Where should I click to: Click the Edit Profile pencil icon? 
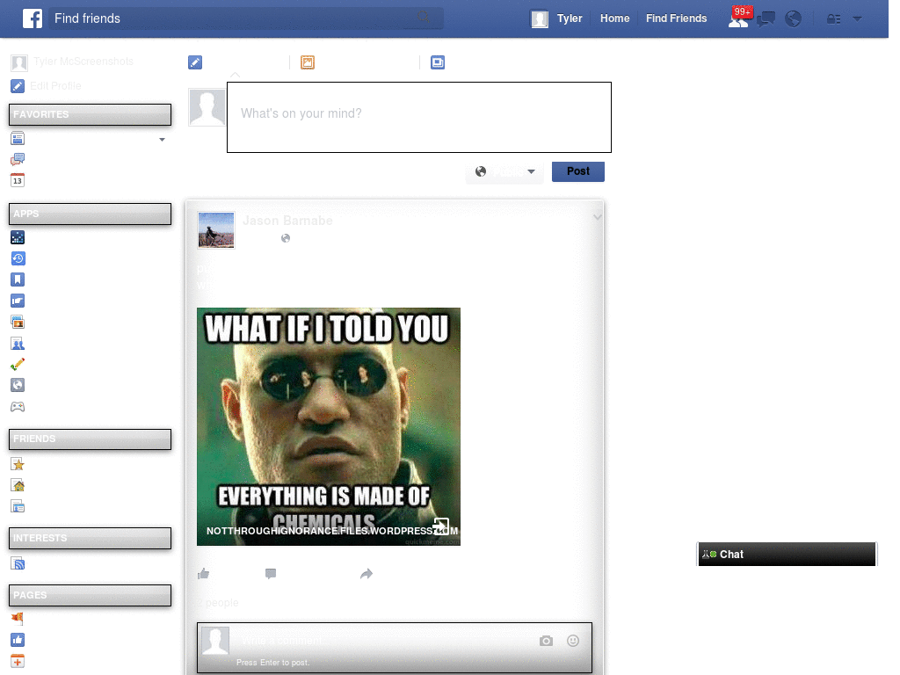[18, 86]
